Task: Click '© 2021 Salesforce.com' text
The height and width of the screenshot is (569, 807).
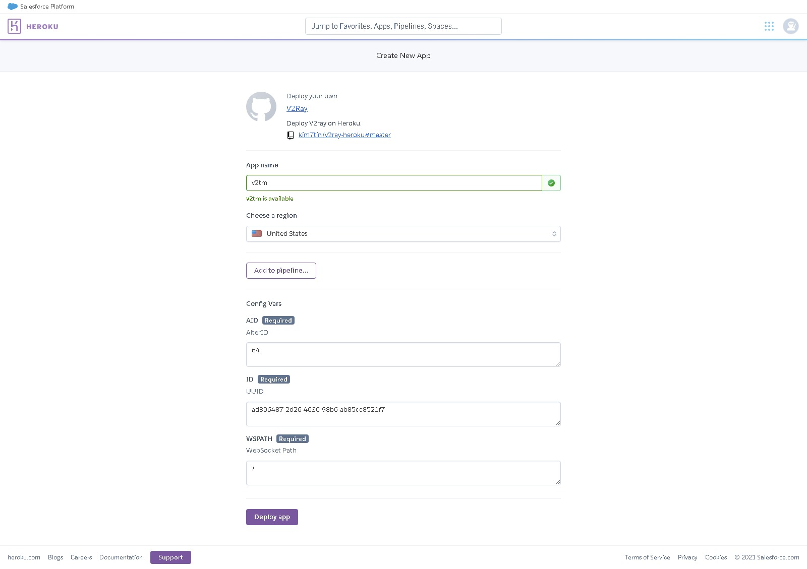Action: coord(767,557)
